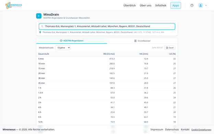This screenshot has width=214, height=134.
Task: Click the Zelle 203167 label
Action: 157,47
